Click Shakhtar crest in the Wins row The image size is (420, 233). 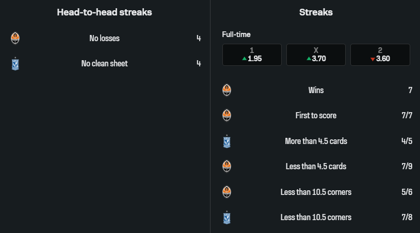[x=227, y=91]
